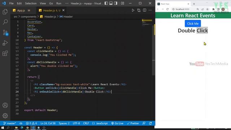Change line ending via CRLF indicator
Image resolution: width=231 pixels, height=130 pixels.
(86, 123)
